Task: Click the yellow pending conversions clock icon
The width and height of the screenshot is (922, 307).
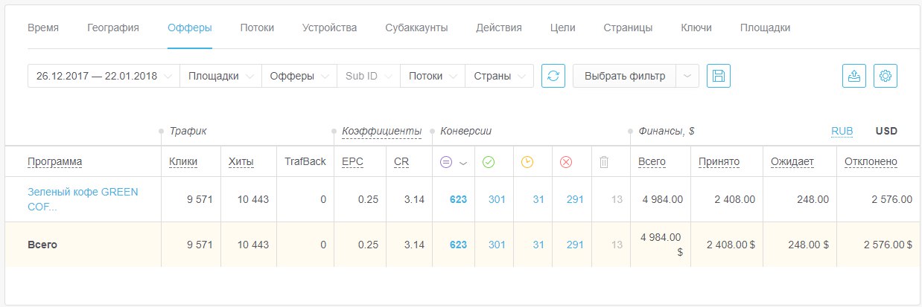Action: (527, 162)
